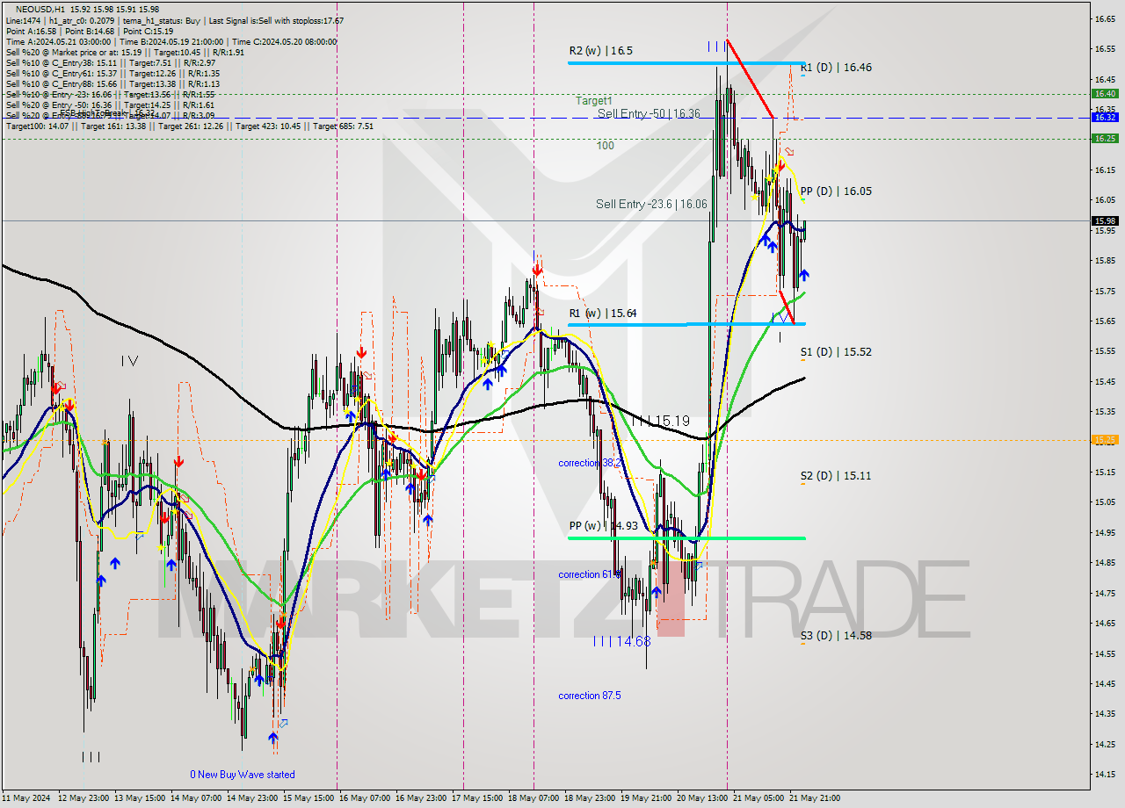1125x808 pixels.
Task: Click the NEOUSD,H1 chart title
Action: pyautogui.click(x=39, y=9)
